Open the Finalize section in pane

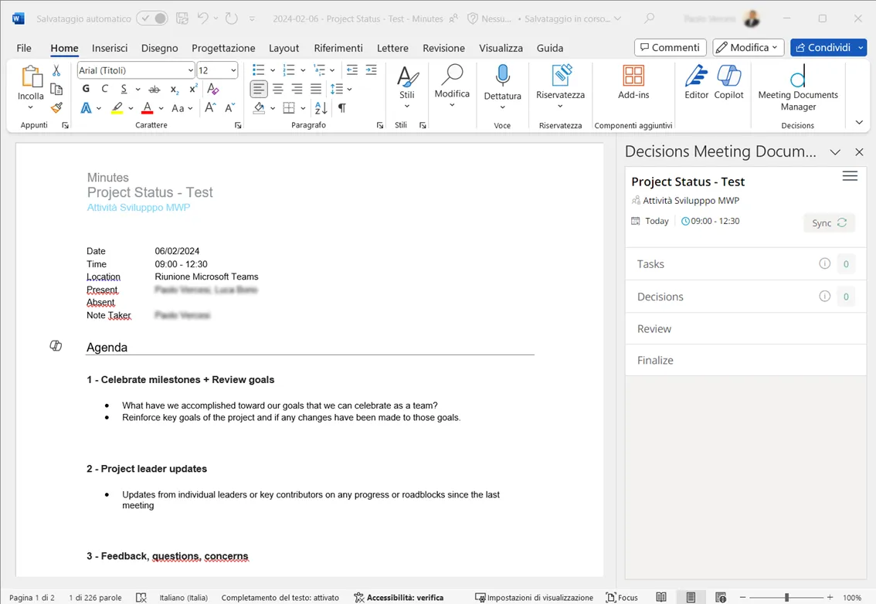(745, 361)
